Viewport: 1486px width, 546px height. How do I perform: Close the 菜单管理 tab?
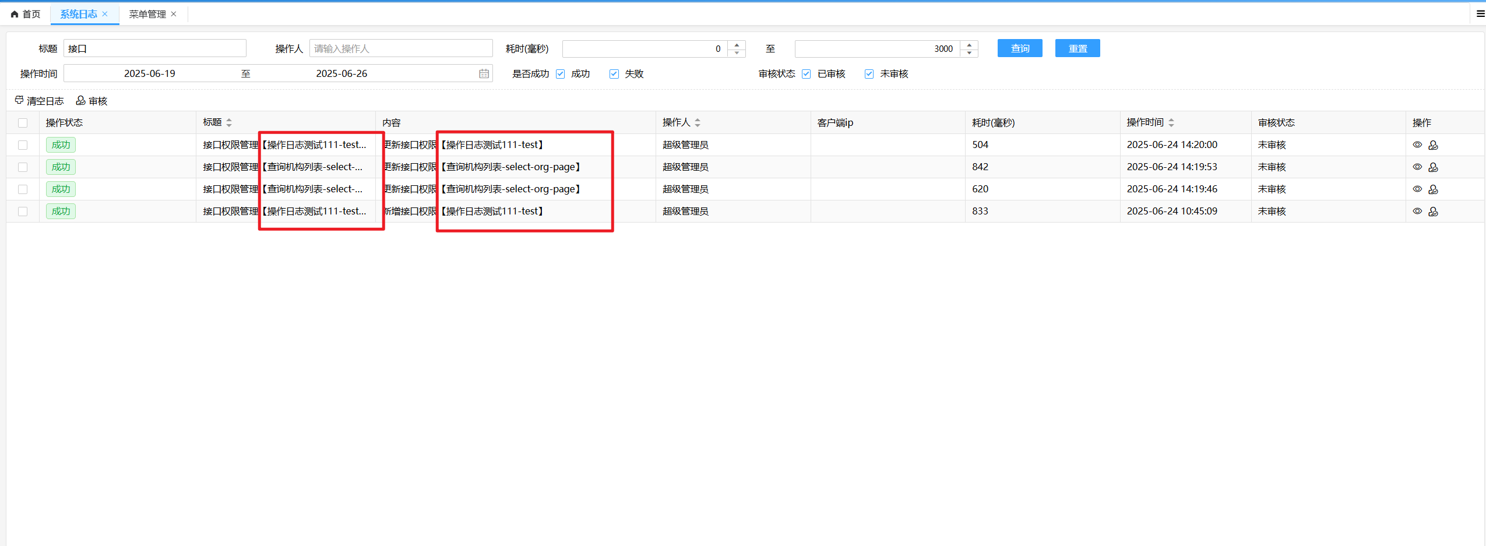[174, 14]
